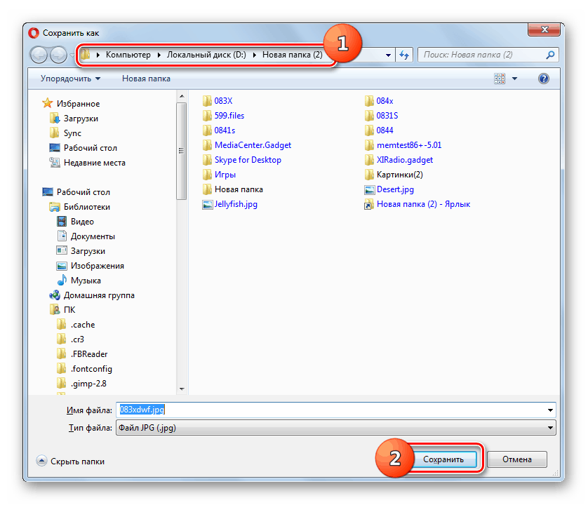The image size is (588, 505).
Task: Open the help question mark icon
Action: (543, 79)
